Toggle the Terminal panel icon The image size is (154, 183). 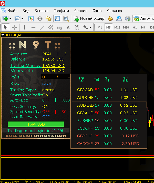coord(57,18)
